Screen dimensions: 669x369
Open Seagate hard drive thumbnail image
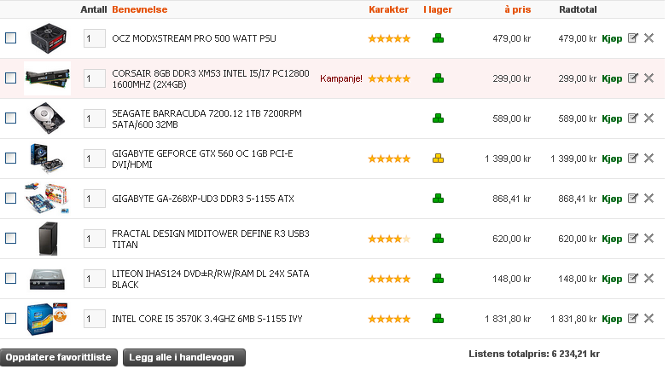click(48, 118)
